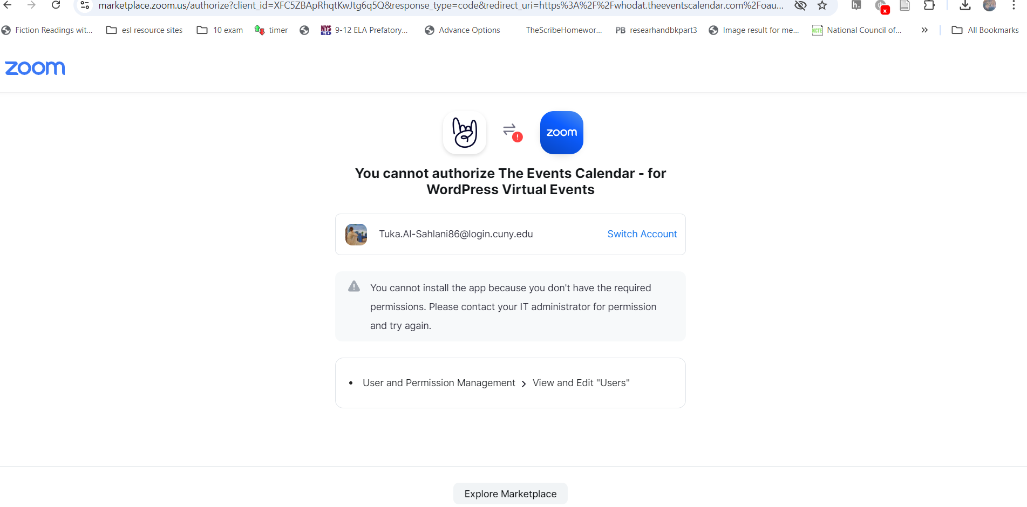Open the All Bookmarks folder
The height and width of the screenshot is (507, 1027).
coord(985,30)
